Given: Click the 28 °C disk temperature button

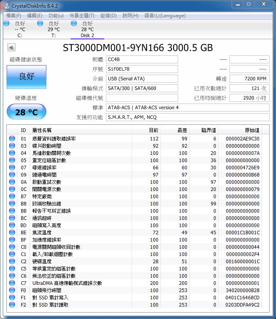Looking at the screenshot, I should (x=26, y=112).
